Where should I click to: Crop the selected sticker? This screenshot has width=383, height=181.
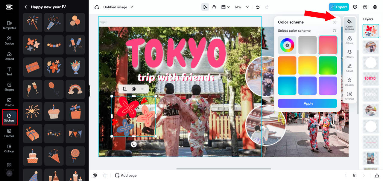[x=125, y=89]
